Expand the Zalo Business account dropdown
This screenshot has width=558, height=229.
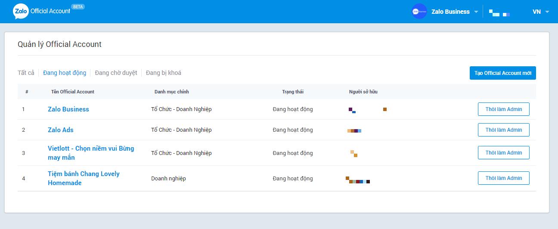pos(476,12)
